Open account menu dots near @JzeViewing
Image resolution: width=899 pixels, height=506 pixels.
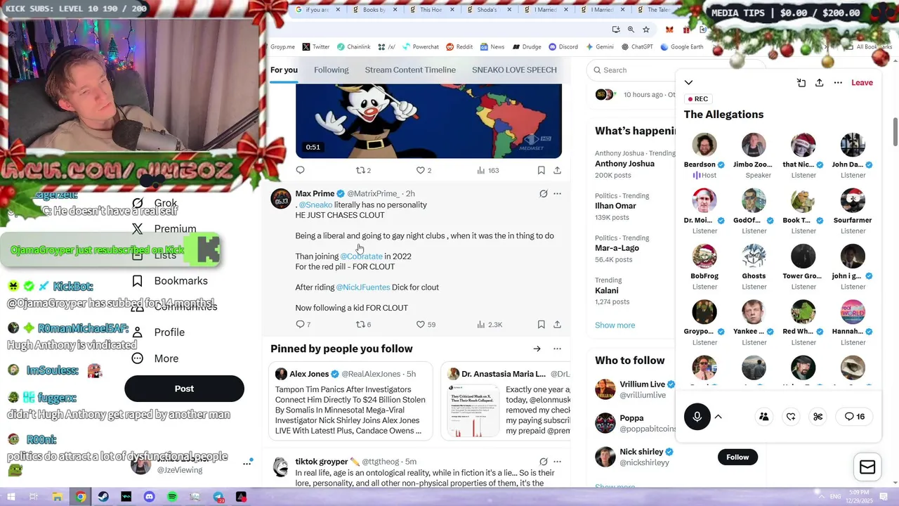[x=247, y=463]
